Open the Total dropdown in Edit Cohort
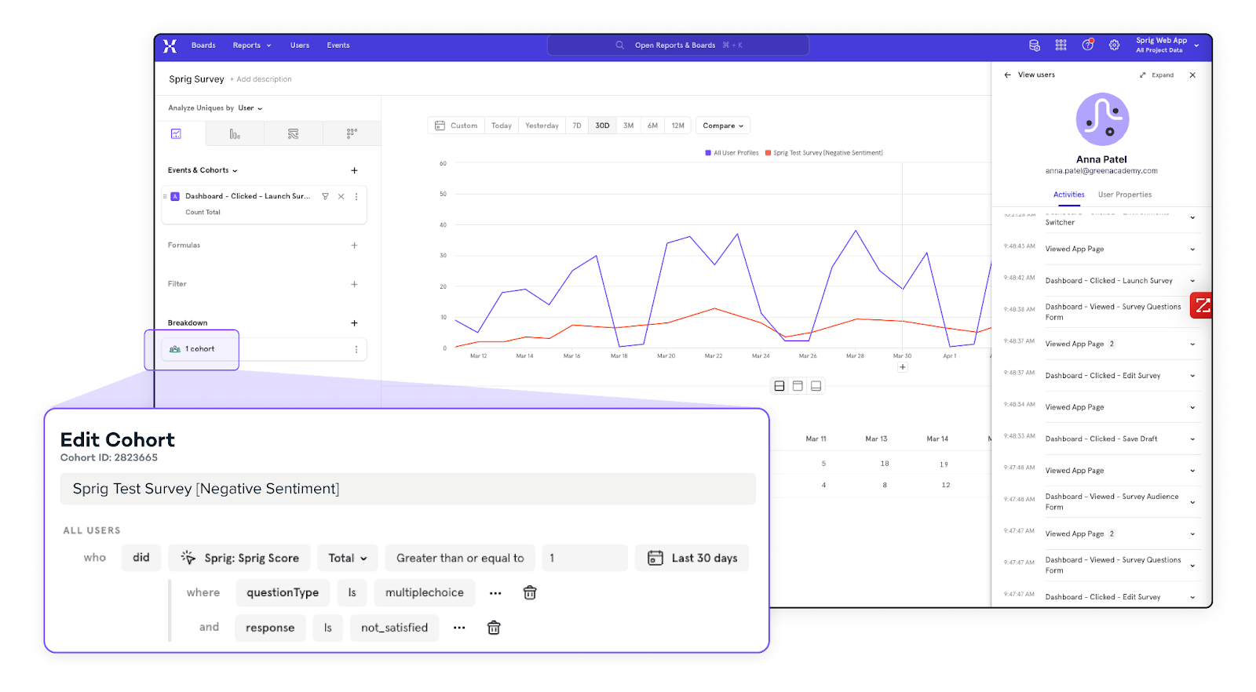The image size is (1256, 692). click(348, 558)
